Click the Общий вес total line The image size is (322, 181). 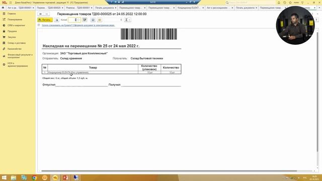[65, 78]
